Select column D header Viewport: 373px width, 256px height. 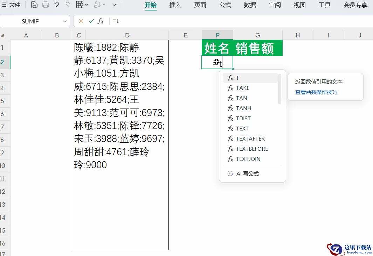click(127, 35)
